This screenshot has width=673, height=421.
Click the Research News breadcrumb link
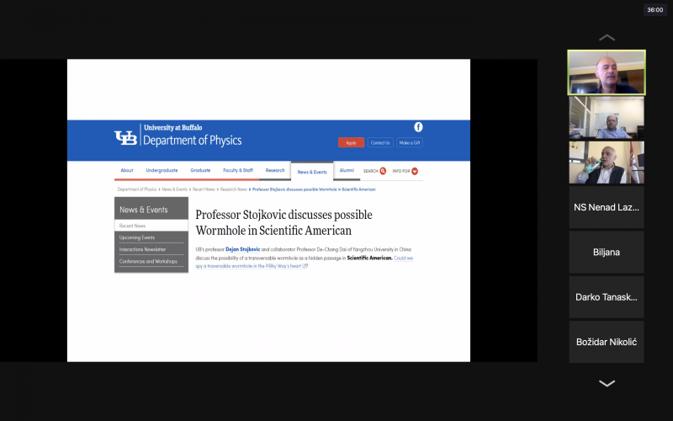click(234, 189)
